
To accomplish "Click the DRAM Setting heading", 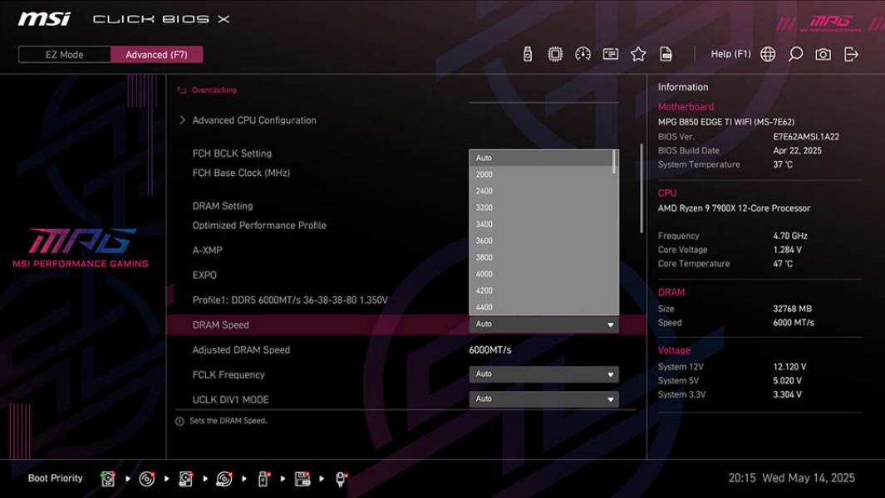I will tap(223, 206).
